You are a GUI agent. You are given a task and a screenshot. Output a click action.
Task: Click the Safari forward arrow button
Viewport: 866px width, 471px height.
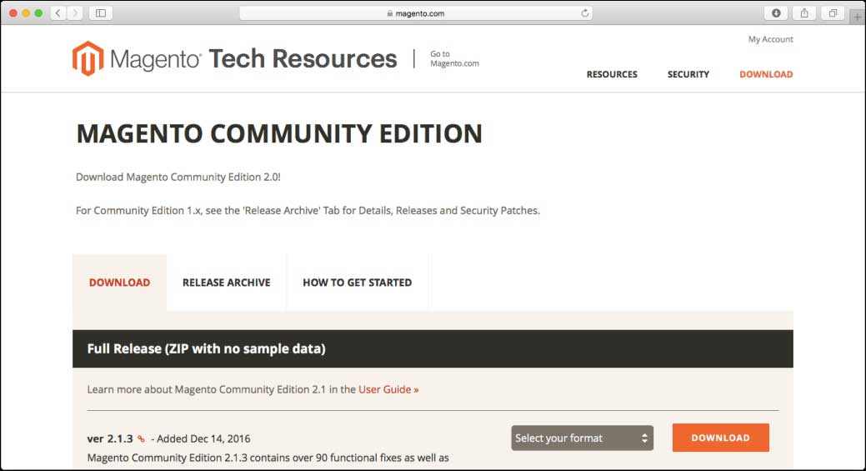(x=75, y=13)
